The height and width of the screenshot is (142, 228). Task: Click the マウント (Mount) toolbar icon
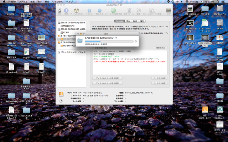click(89, 11)
